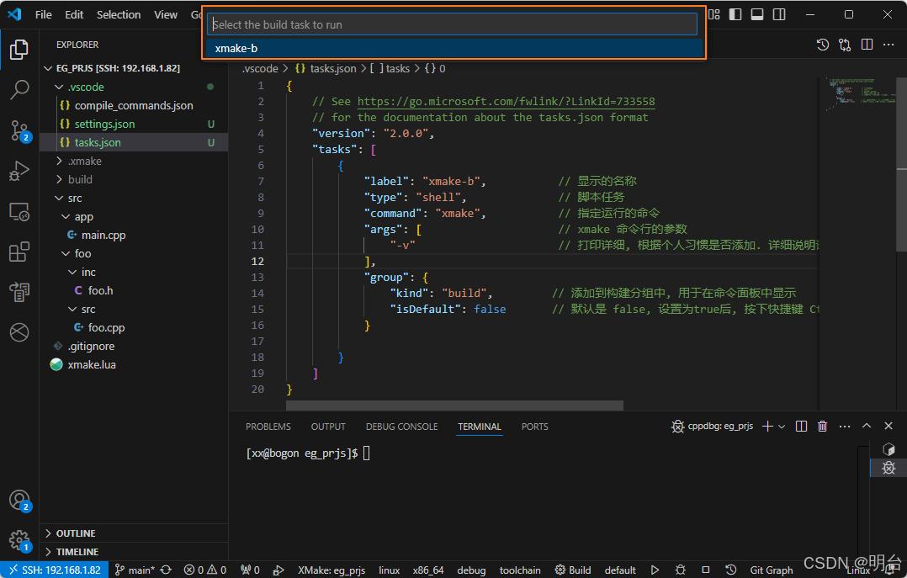
Task: Open the Selection menu
Action: pyautogui.click(x=119, y=14)
